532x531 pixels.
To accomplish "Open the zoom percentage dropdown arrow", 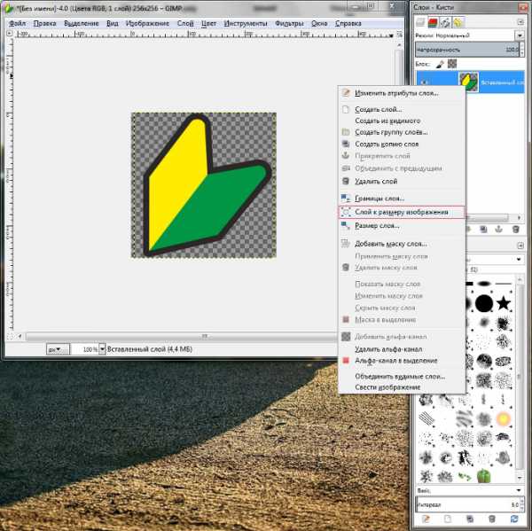I will pyautogui.click(x=102, y=349).
